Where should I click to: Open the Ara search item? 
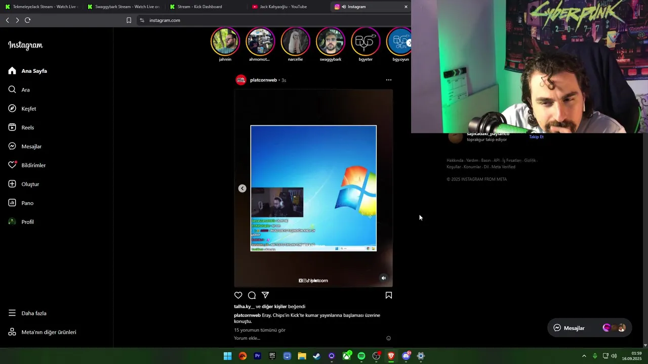[19, 89]
